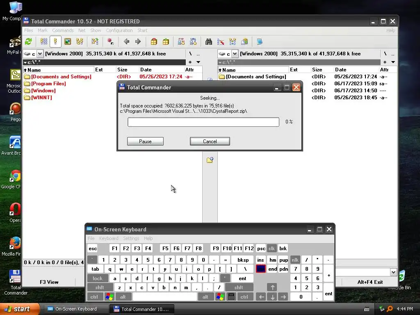Click the Copy names to clipboard icon
This screenshot has width=420, height=315.
[x=244, y=41]
